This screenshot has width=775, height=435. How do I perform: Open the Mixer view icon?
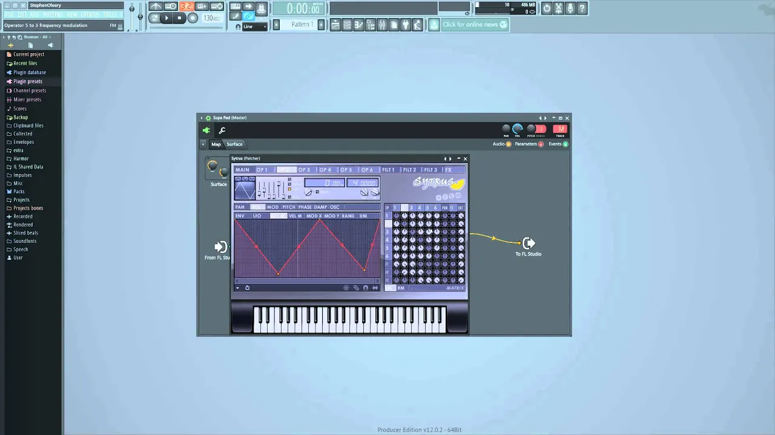click(382, 25)
